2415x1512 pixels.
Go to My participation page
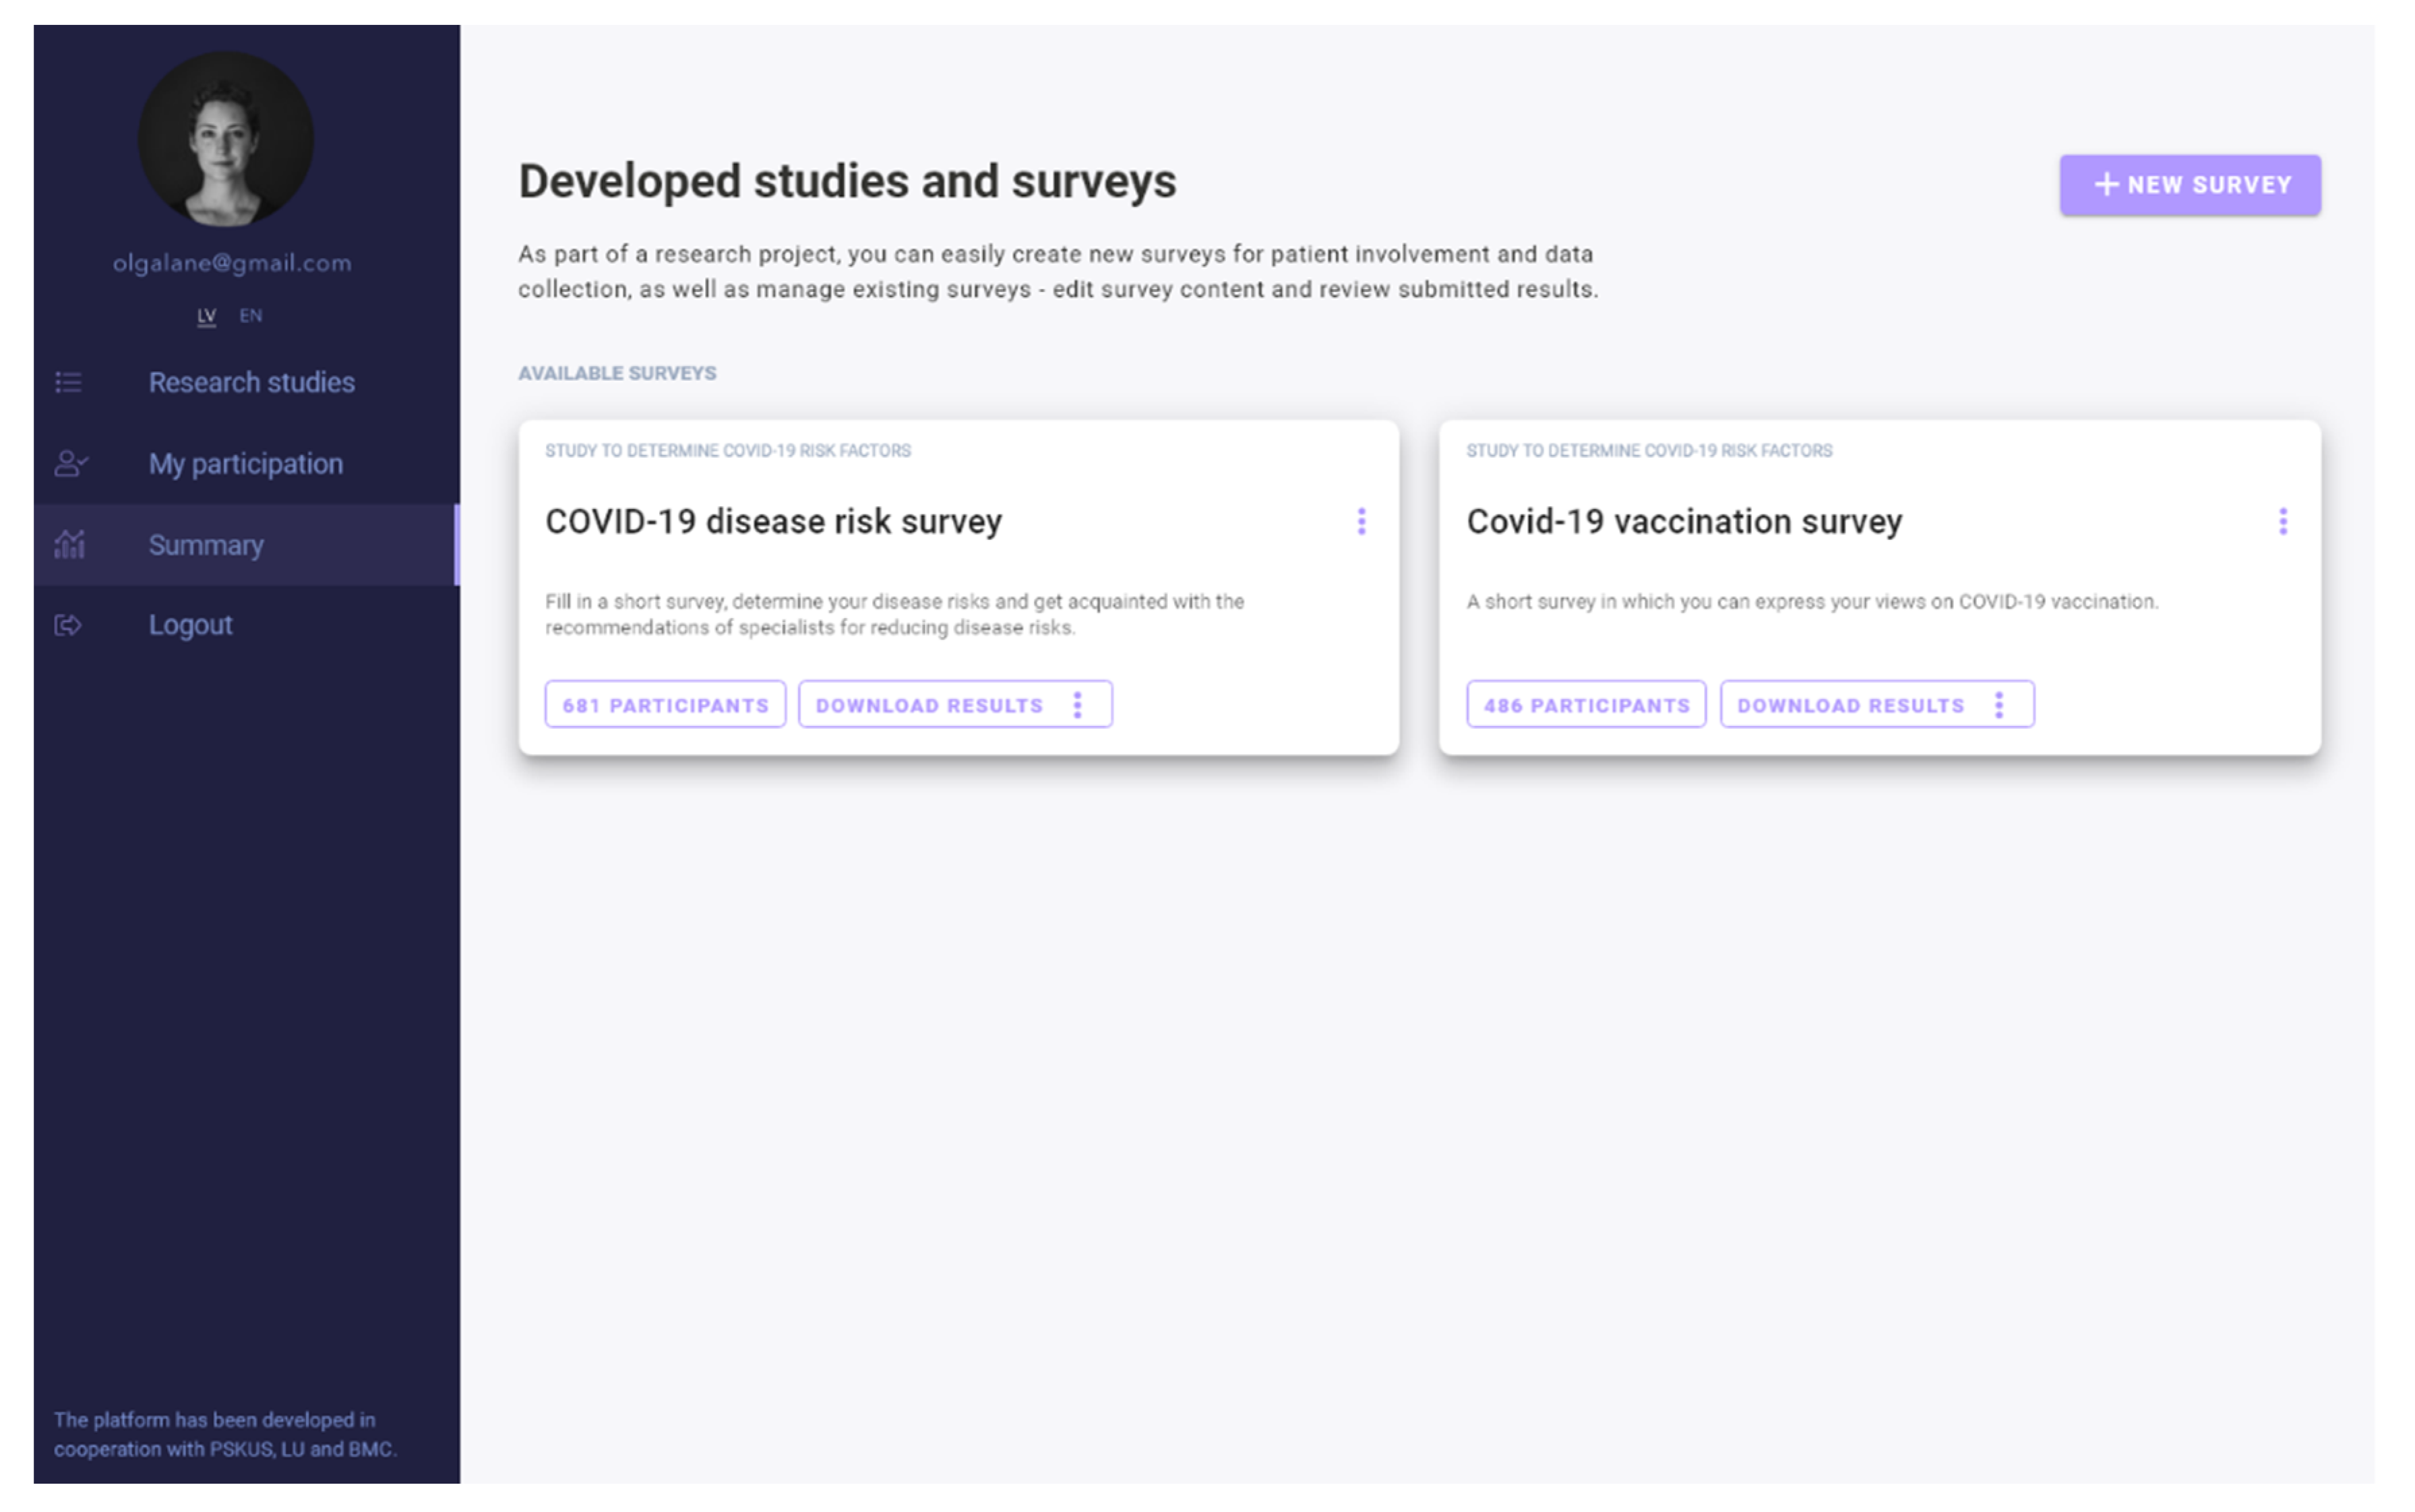point(246,463)
